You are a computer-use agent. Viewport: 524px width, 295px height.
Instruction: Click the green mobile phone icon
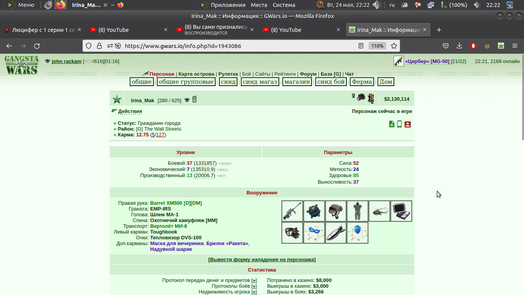pyautogui.click(x=400, y=124)
